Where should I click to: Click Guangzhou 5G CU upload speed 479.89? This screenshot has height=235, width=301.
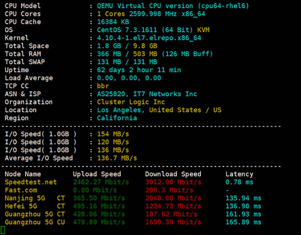pyautogui.click(x=99, y=222)
